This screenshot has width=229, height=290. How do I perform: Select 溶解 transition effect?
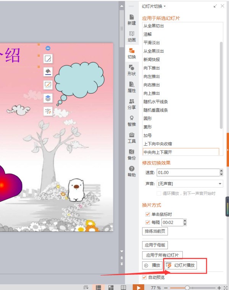147,34
